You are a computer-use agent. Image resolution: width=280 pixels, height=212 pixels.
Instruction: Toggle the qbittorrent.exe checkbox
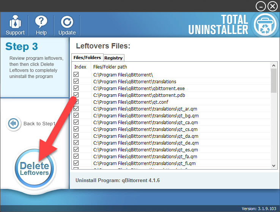click(x=76, y=88)
